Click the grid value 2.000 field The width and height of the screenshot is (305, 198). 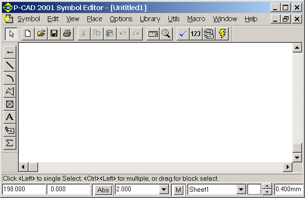coord(138,189)
